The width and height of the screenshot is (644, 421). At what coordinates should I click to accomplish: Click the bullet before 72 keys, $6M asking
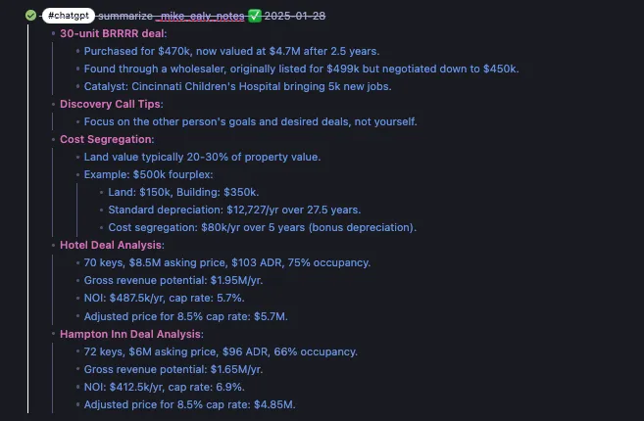click(x=76, y=351)
